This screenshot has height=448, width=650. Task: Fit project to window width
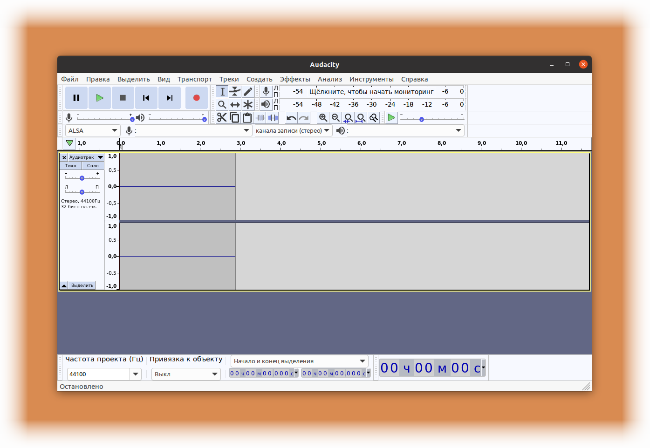coord(361,118)
